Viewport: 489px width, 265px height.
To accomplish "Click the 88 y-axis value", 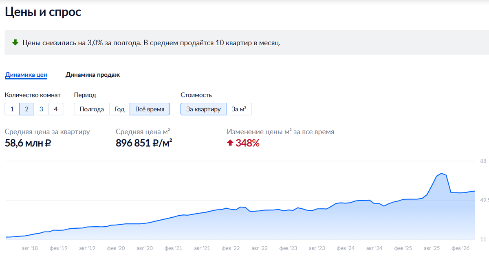I will pyautogui.click(x=483, y=161).
